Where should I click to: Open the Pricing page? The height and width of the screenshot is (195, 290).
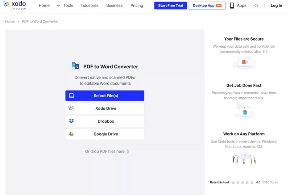click(x=137, y=5)
